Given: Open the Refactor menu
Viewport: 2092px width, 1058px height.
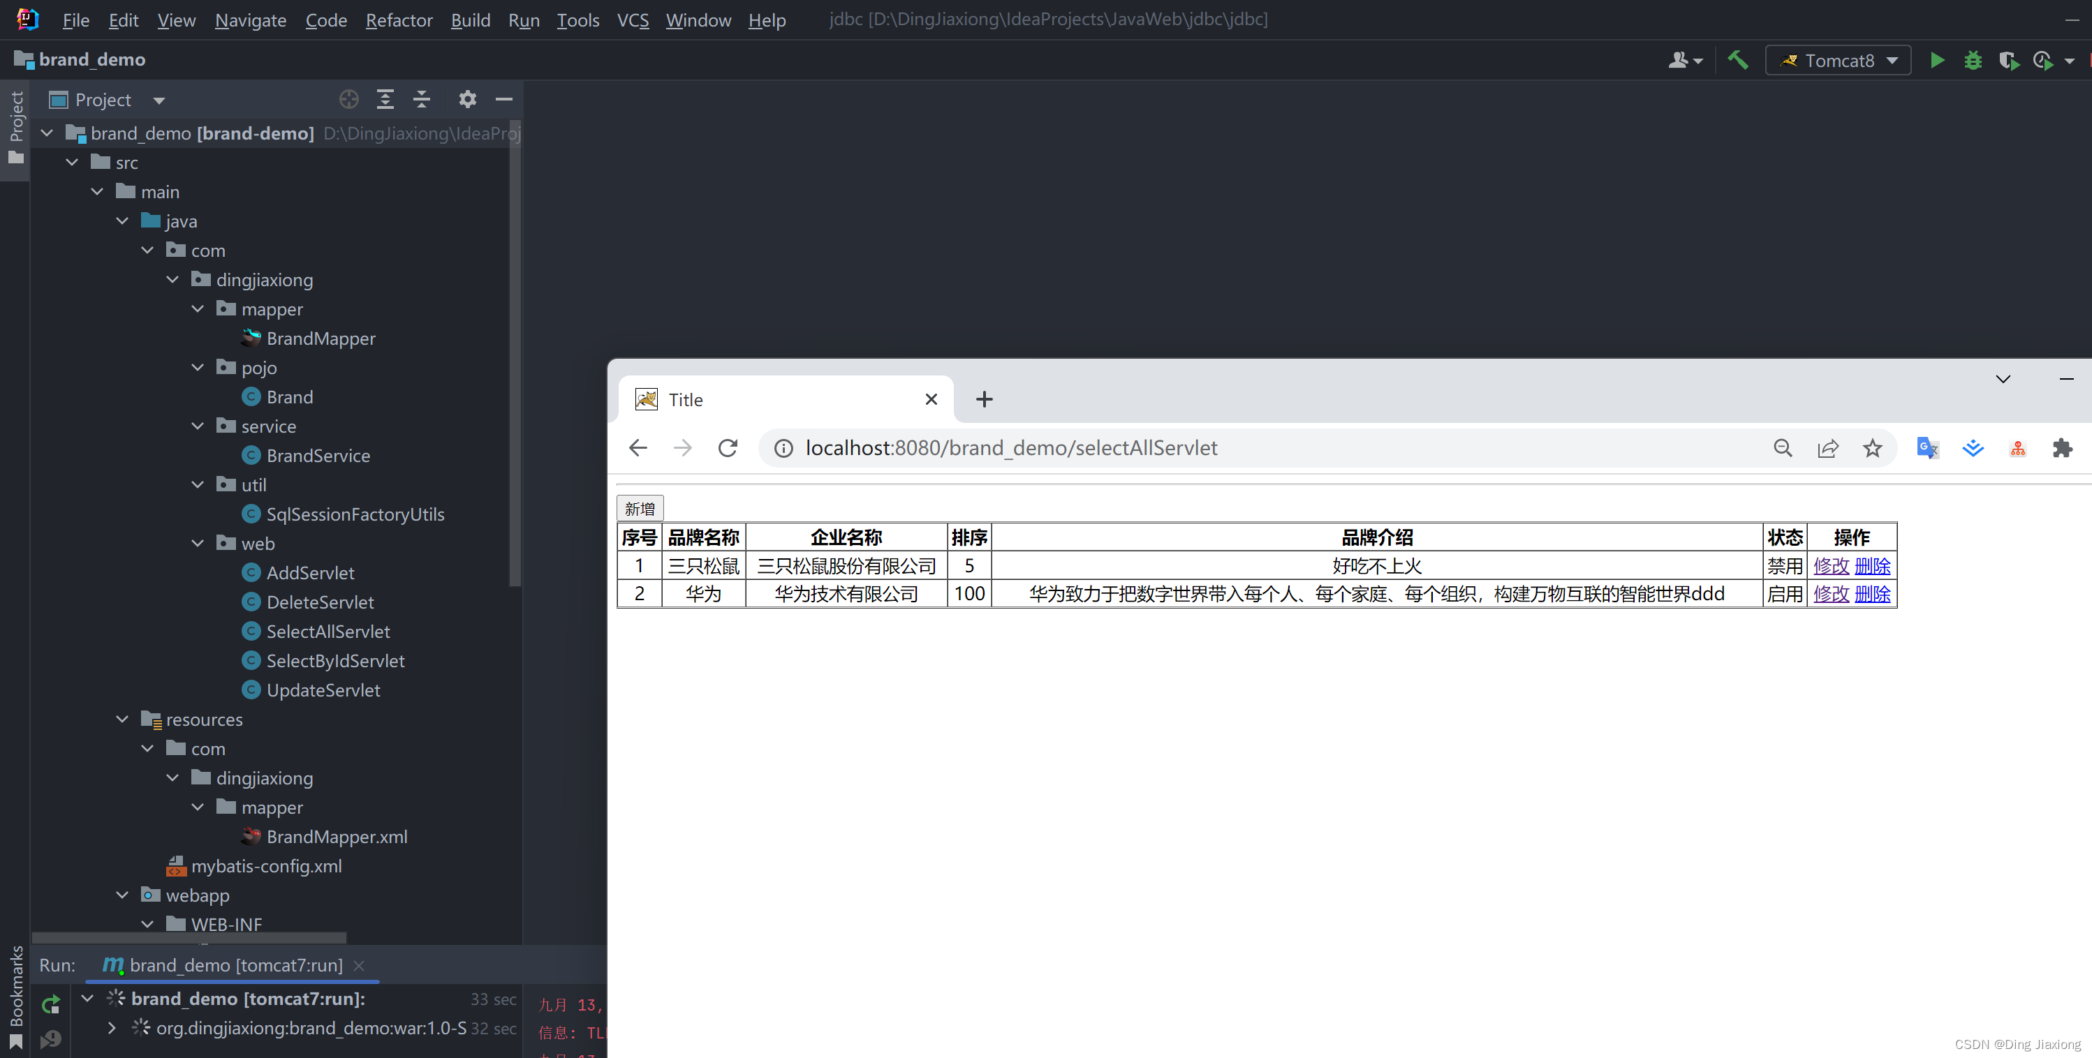Looking at the screenshot, I should [x=399, y=20].
